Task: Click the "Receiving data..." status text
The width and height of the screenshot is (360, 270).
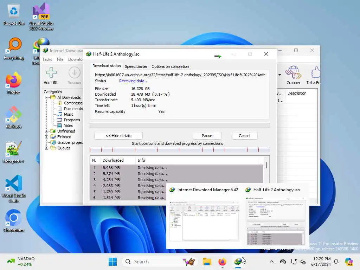Action: [x=134, y=81]
